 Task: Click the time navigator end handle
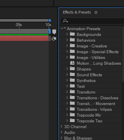(50, 20)
